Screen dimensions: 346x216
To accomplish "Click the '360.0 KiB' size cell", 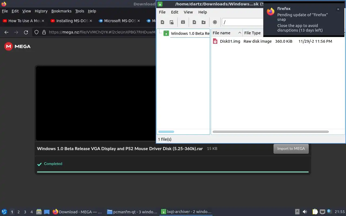I will [x=284, y=41].
